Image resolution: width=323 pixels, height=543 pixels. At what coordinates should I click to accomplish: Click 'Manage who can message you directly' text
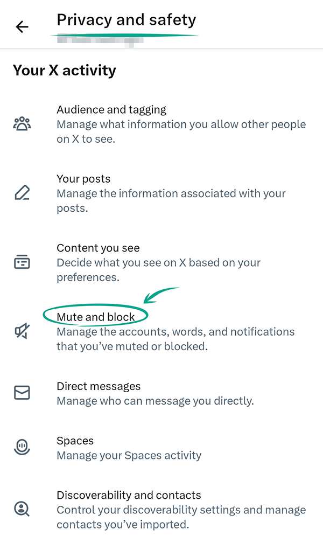155,401
